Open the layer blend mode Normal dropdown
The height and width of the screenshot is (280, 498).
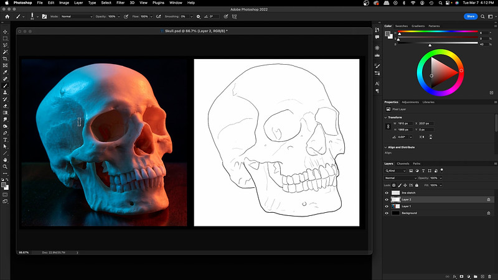click(400, 178)
